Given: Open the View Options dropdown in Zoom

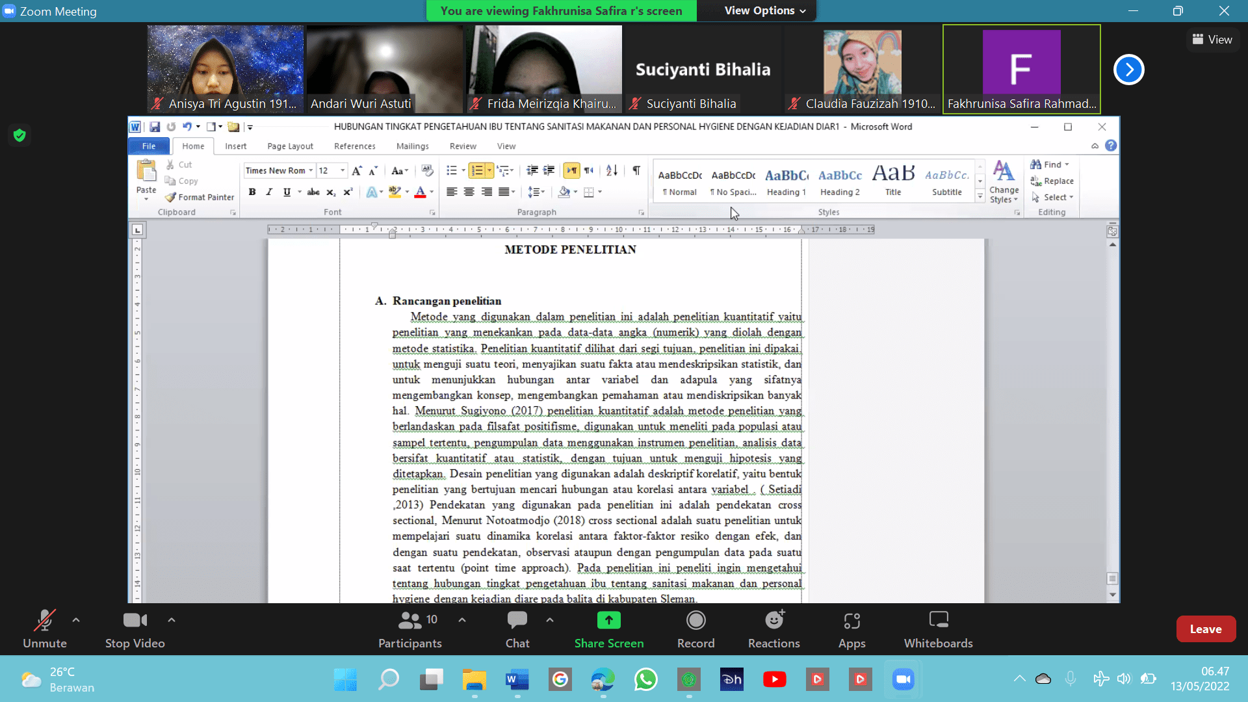Looking at the screenshot, I should point(765,10).
